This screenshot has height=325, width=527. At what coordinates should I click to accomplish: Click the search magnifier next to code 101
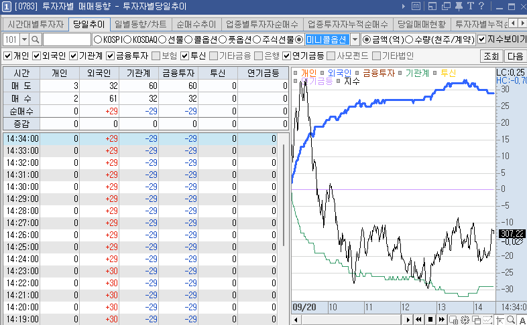(35, 39)
